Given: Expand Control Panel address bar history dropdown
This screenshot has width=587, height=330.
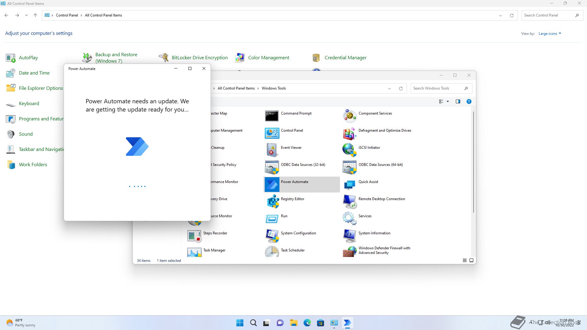Looking at the screenshot, I should (500, 15).
